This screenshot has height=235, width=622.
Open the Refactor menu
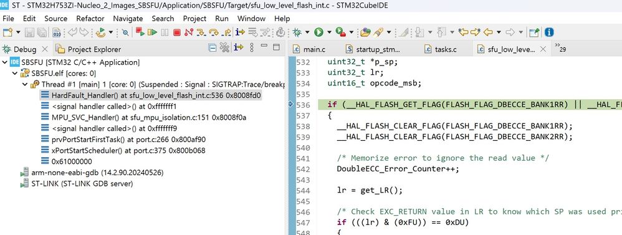point(90,19)
